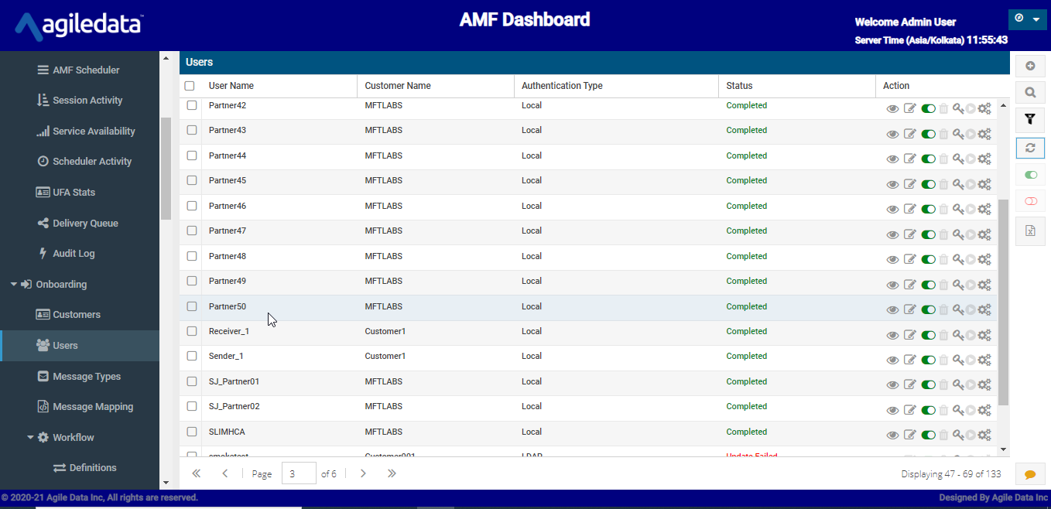The width and height of the screenshot is (1051, 509).
Task: Toggle active switch for Partner48
Action: (x=929, y=259)
